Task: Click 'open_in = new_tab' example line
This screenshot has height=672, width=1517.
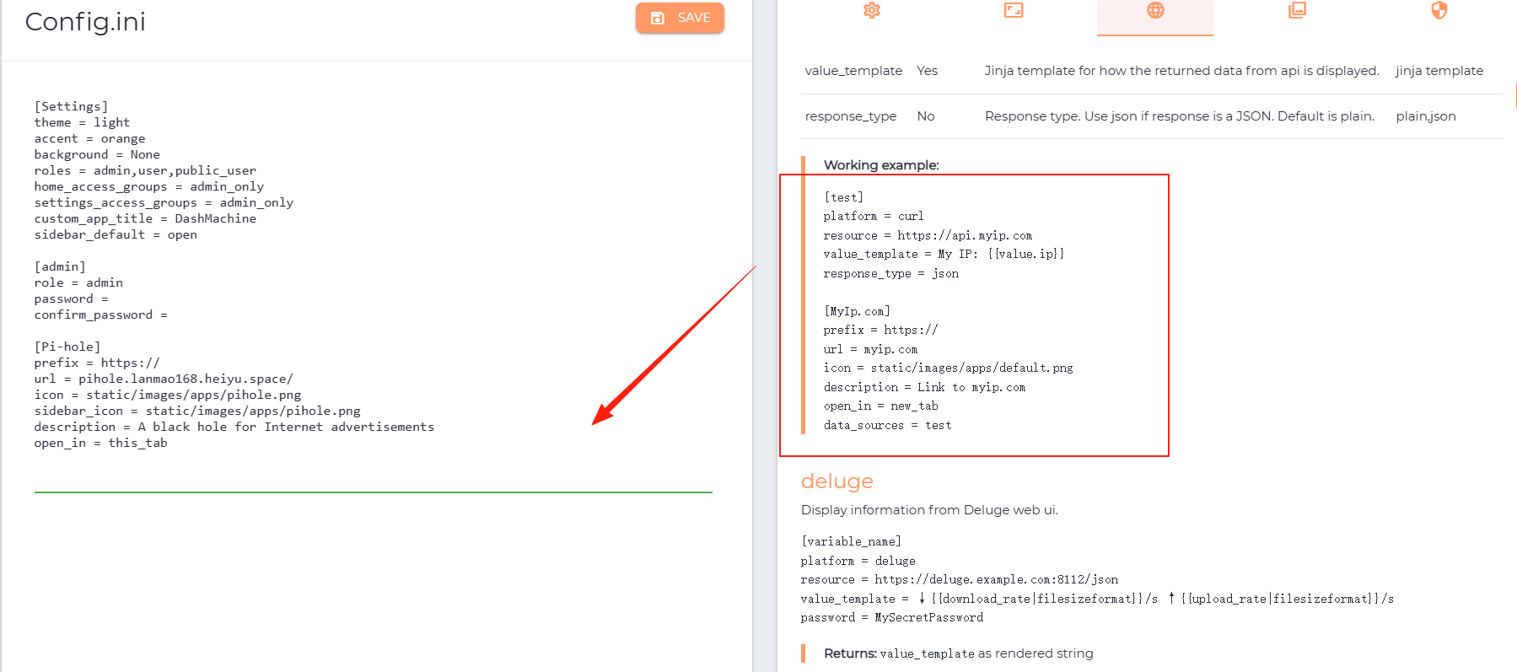Action: 880,406
